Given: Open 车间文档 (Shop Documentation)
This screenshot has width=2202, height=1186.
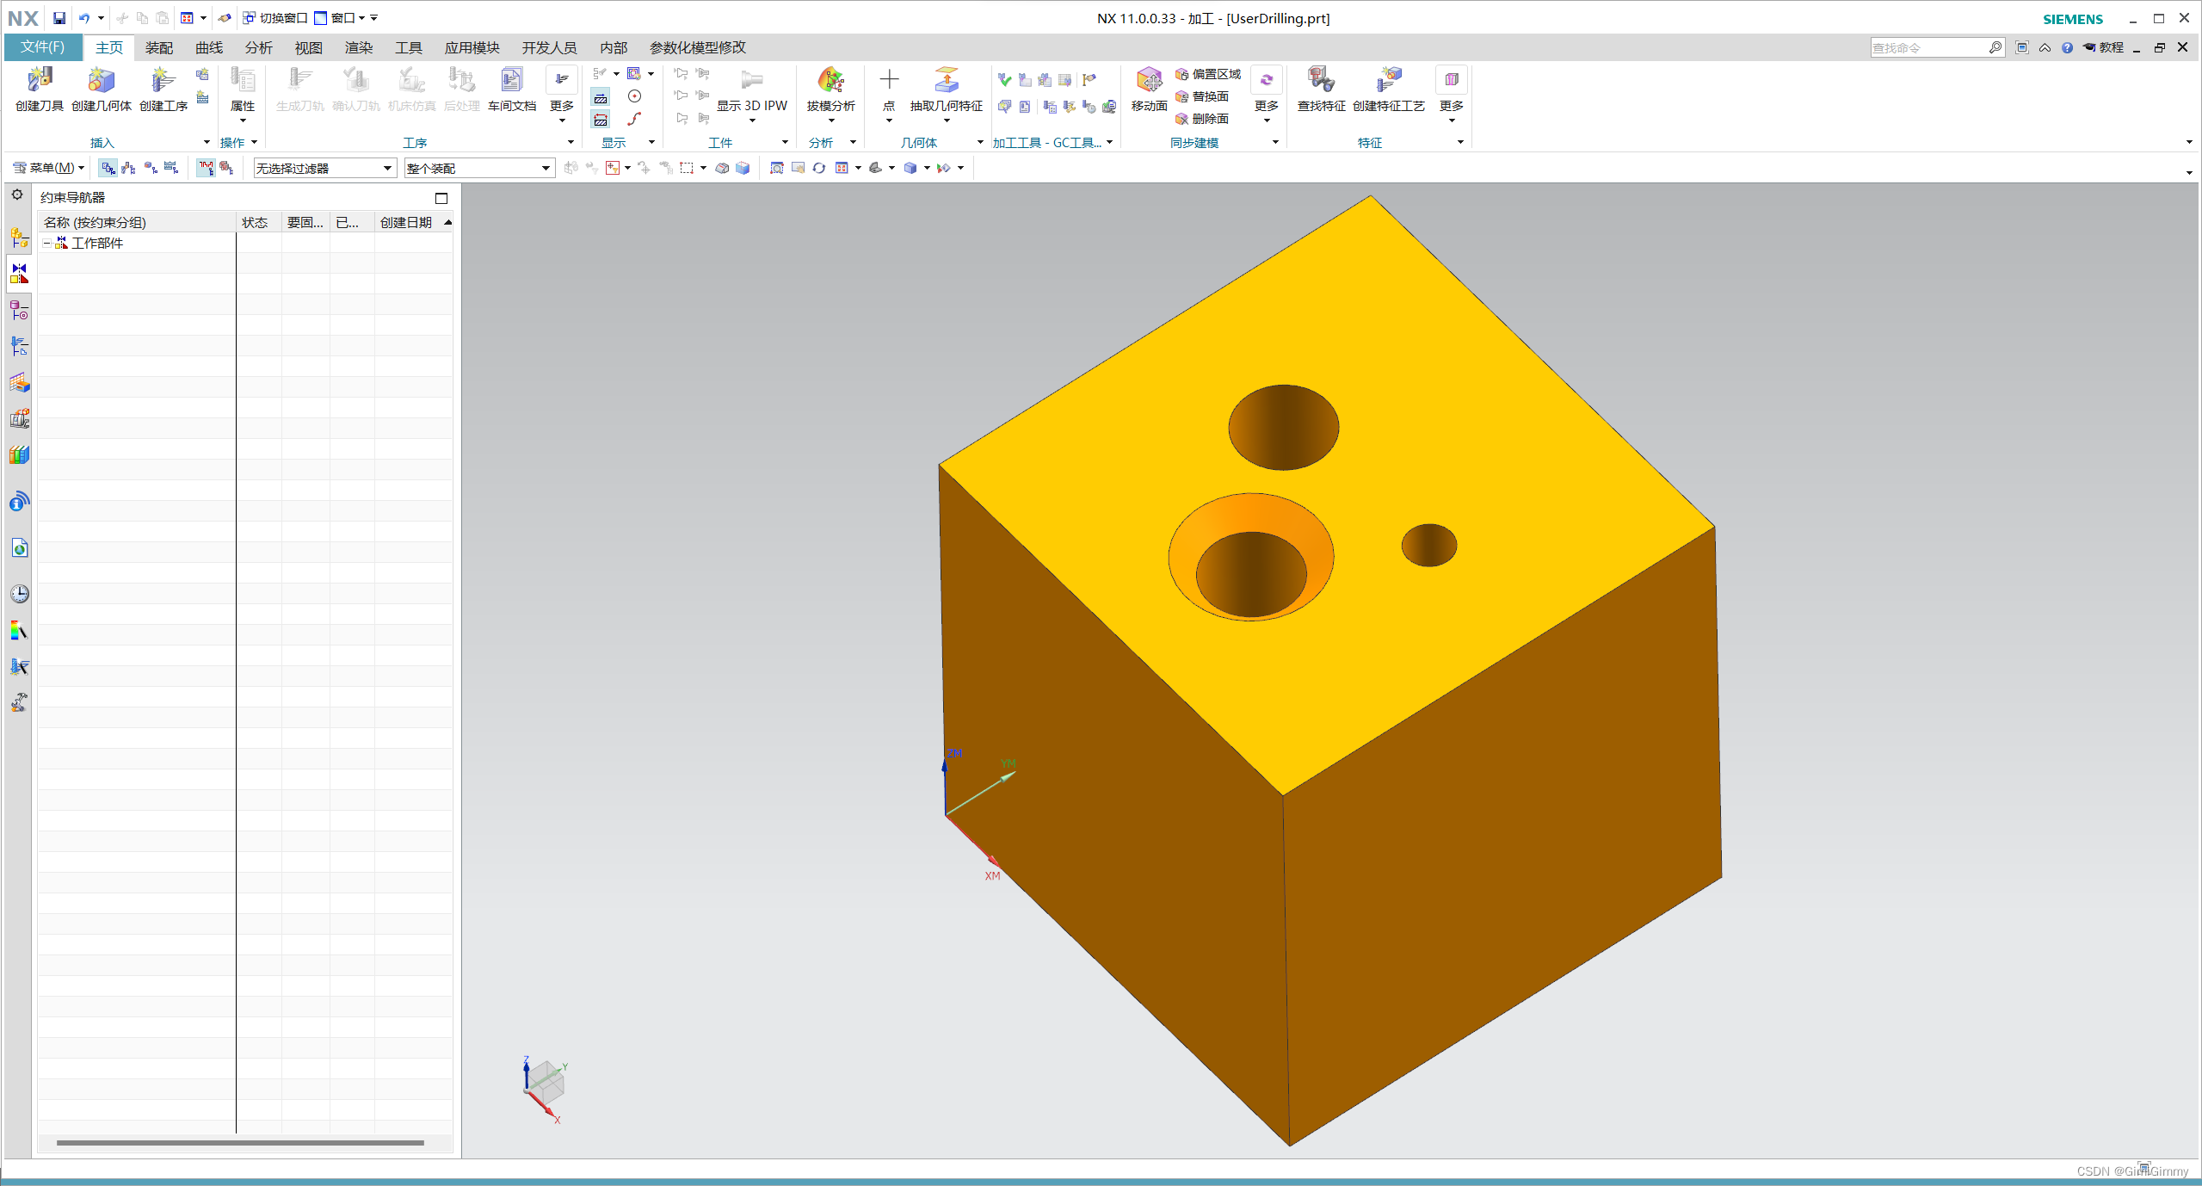Looking at the screenshot, I should point(511,82).
